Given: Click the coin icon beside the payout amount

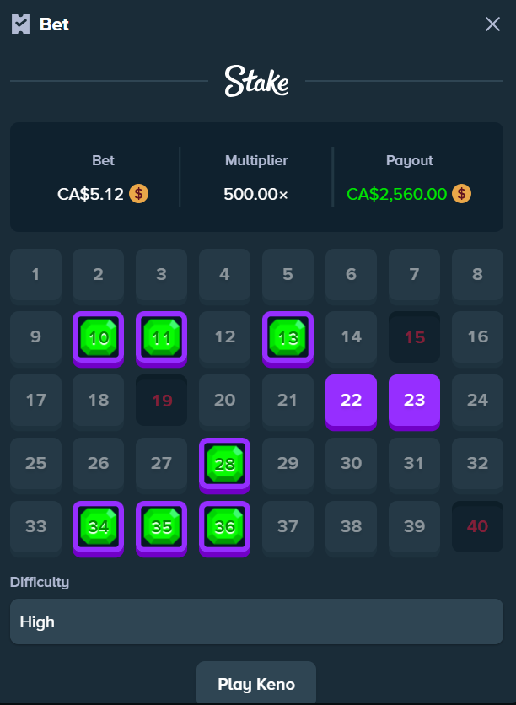Looking at the screenshot, I should click(461, 194).
